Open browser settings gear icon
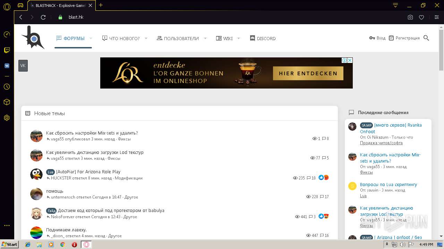444x249 pixels. [7, 118]
